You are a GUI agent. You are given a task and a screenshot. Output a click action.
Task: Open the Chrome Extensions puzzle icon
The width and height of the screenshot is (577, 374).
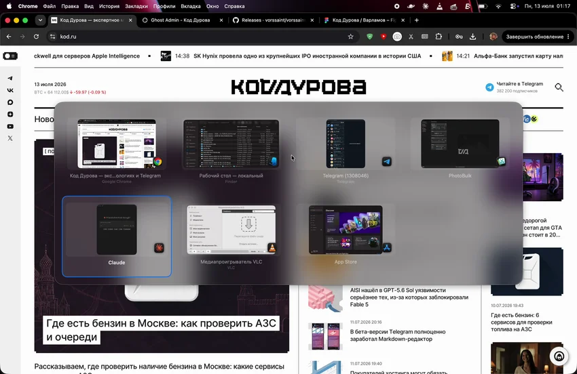point(439,37)
